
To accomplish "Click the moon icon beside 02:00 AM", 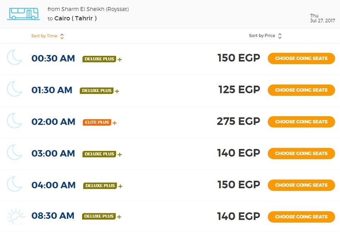I will (15, 121).
